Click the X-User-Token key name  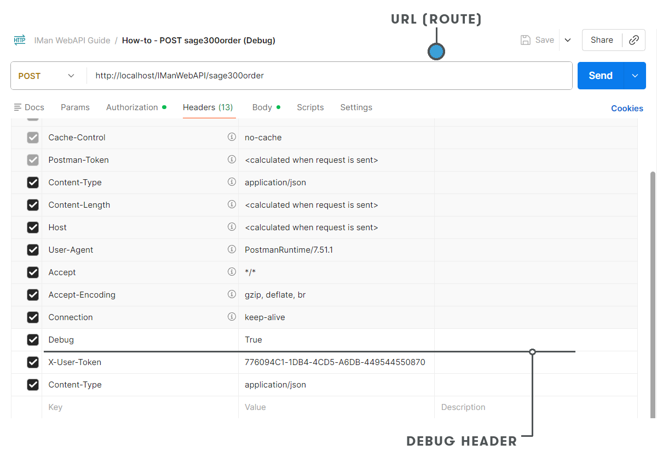(75, 362)
